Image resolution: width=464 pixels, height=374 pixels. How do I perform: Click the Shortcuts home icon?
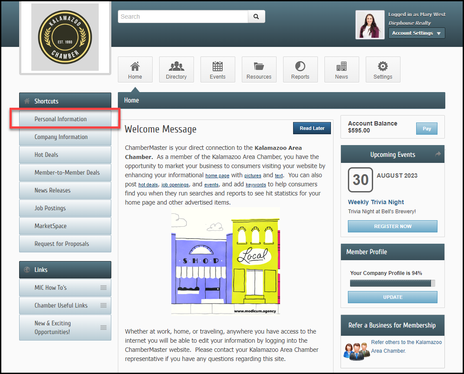27,101
